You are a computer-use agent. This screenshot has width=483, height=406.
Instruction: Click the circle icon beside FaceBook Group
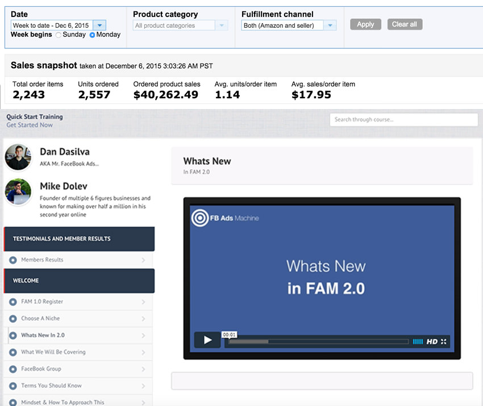point(13,369)
